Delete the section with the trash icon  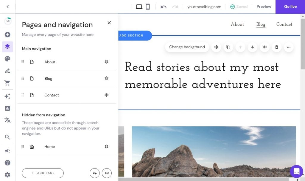[x=276, y=47]
